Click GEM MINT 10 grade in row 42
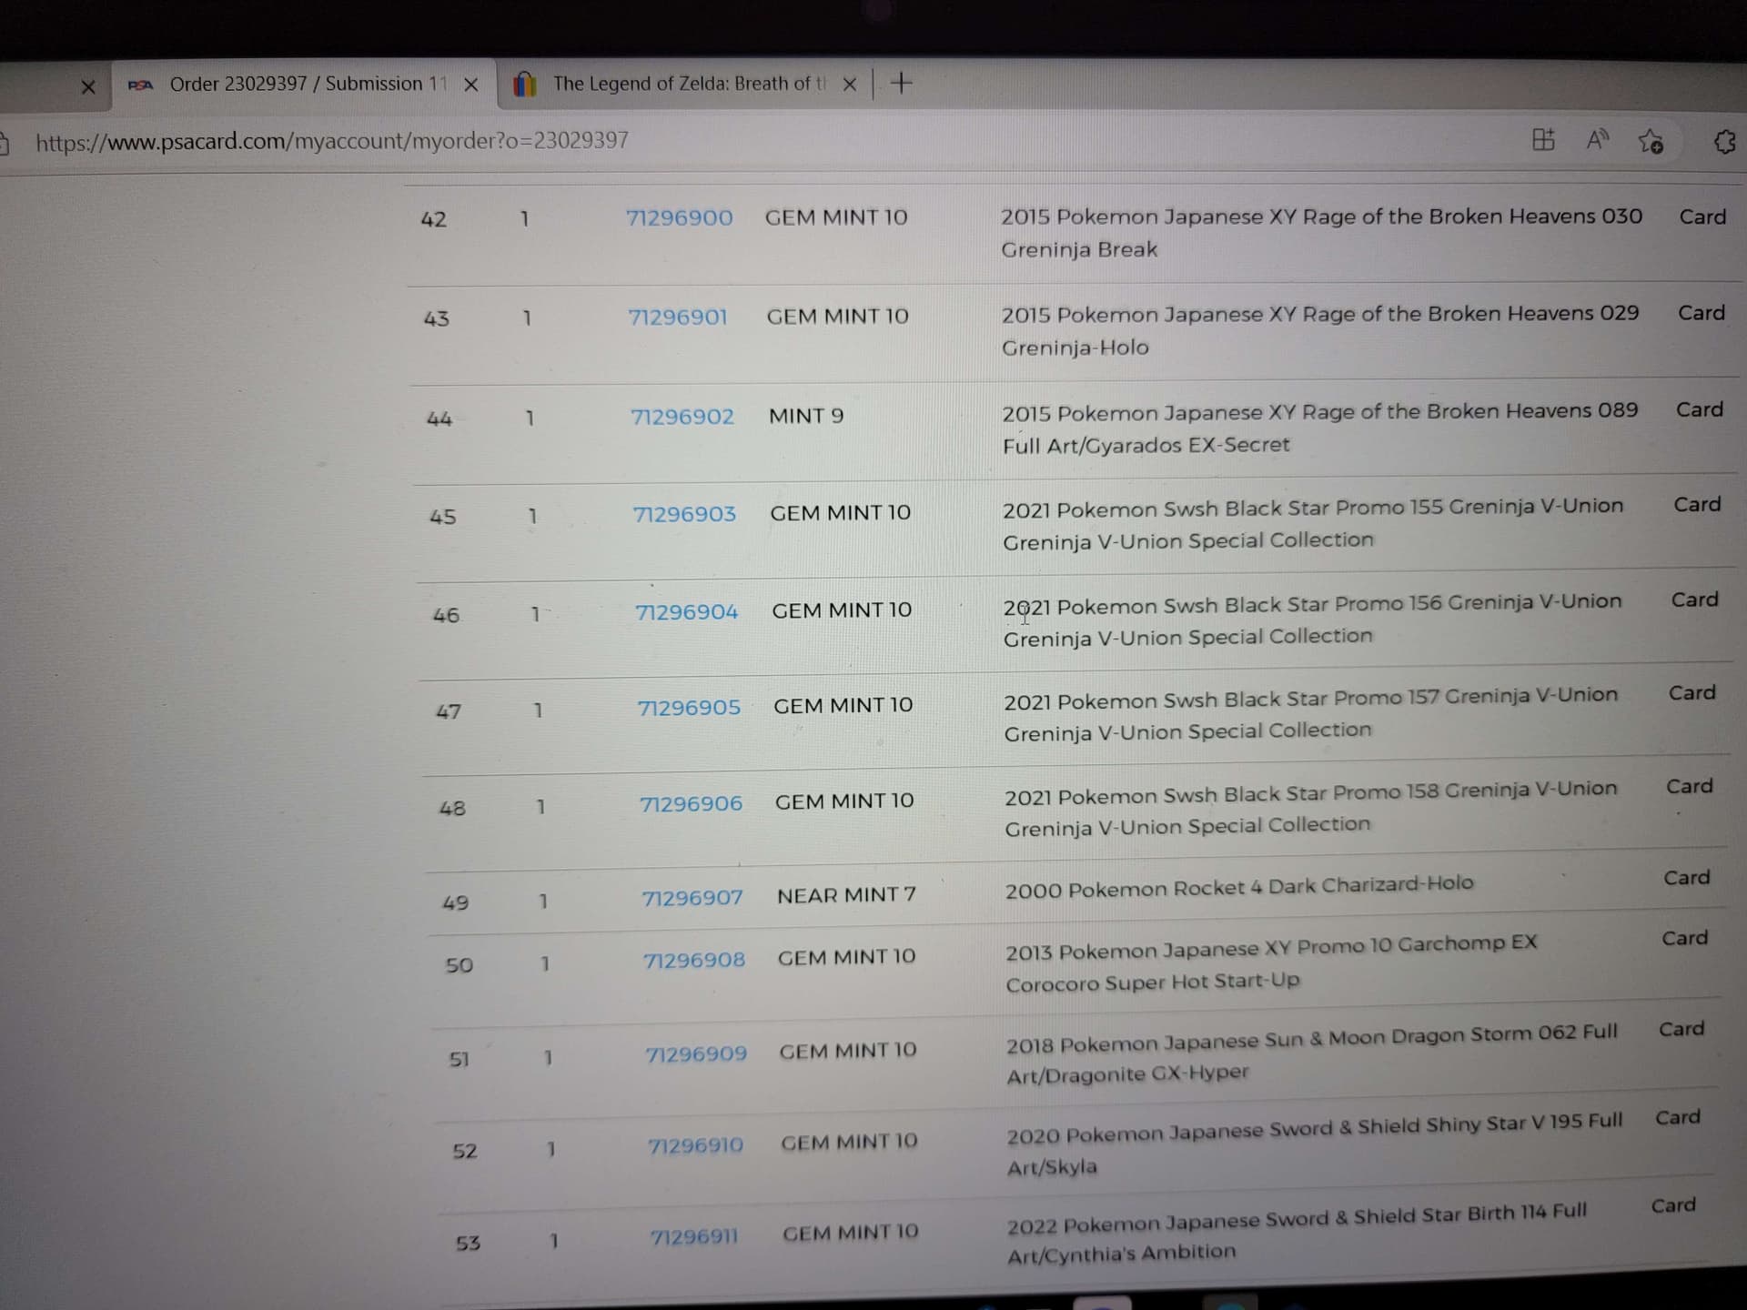This screenshot has width=1747, height=1310. [x=836, y=217]
